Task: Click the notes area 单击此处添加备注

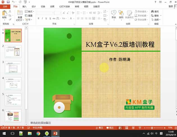Action: pos(41,123)
